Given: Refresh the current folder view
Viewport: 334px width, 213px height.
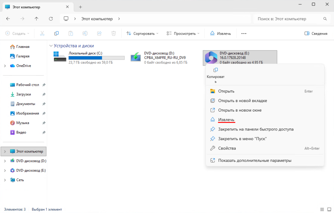Looking at the screenshot, I should click(x=51, y=19).
